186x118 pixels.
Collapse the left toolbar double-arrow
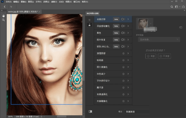(x=2, y=11)
